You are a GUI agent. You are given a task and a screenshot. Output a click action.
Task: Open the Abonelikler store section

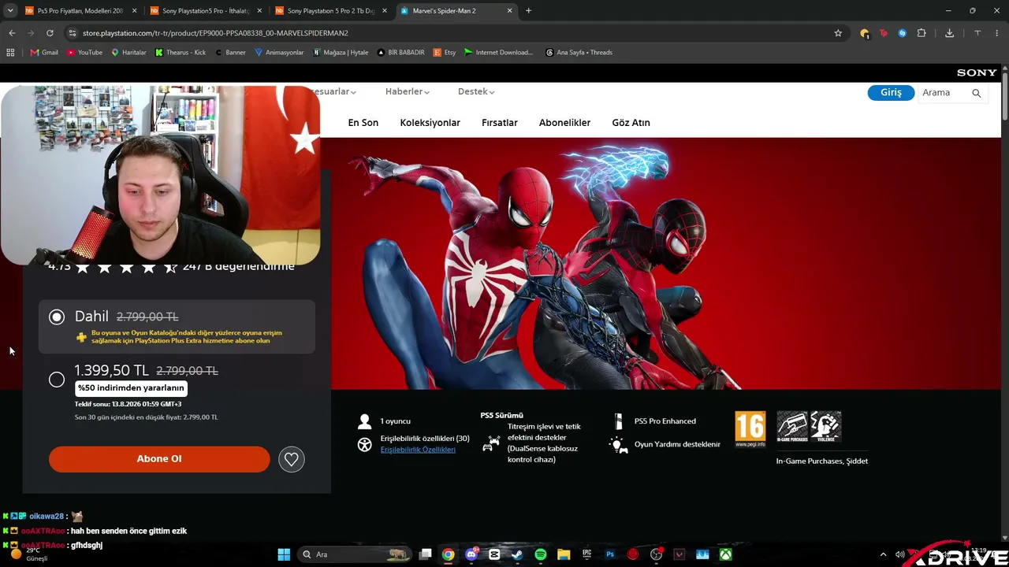(564, 123)
